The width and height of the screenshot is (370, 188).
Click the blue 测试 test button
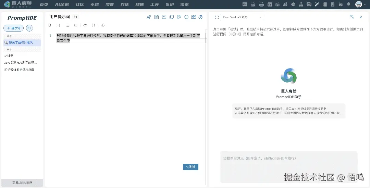coord(191,167)
